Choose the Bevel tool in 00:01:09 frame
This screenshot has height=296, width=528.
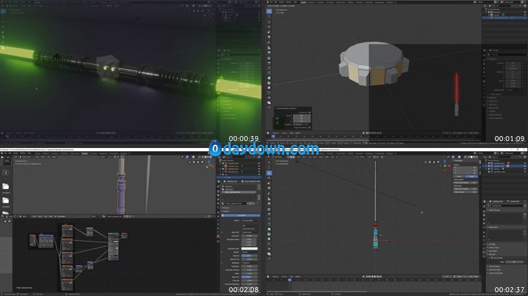(x=269, y=63)
